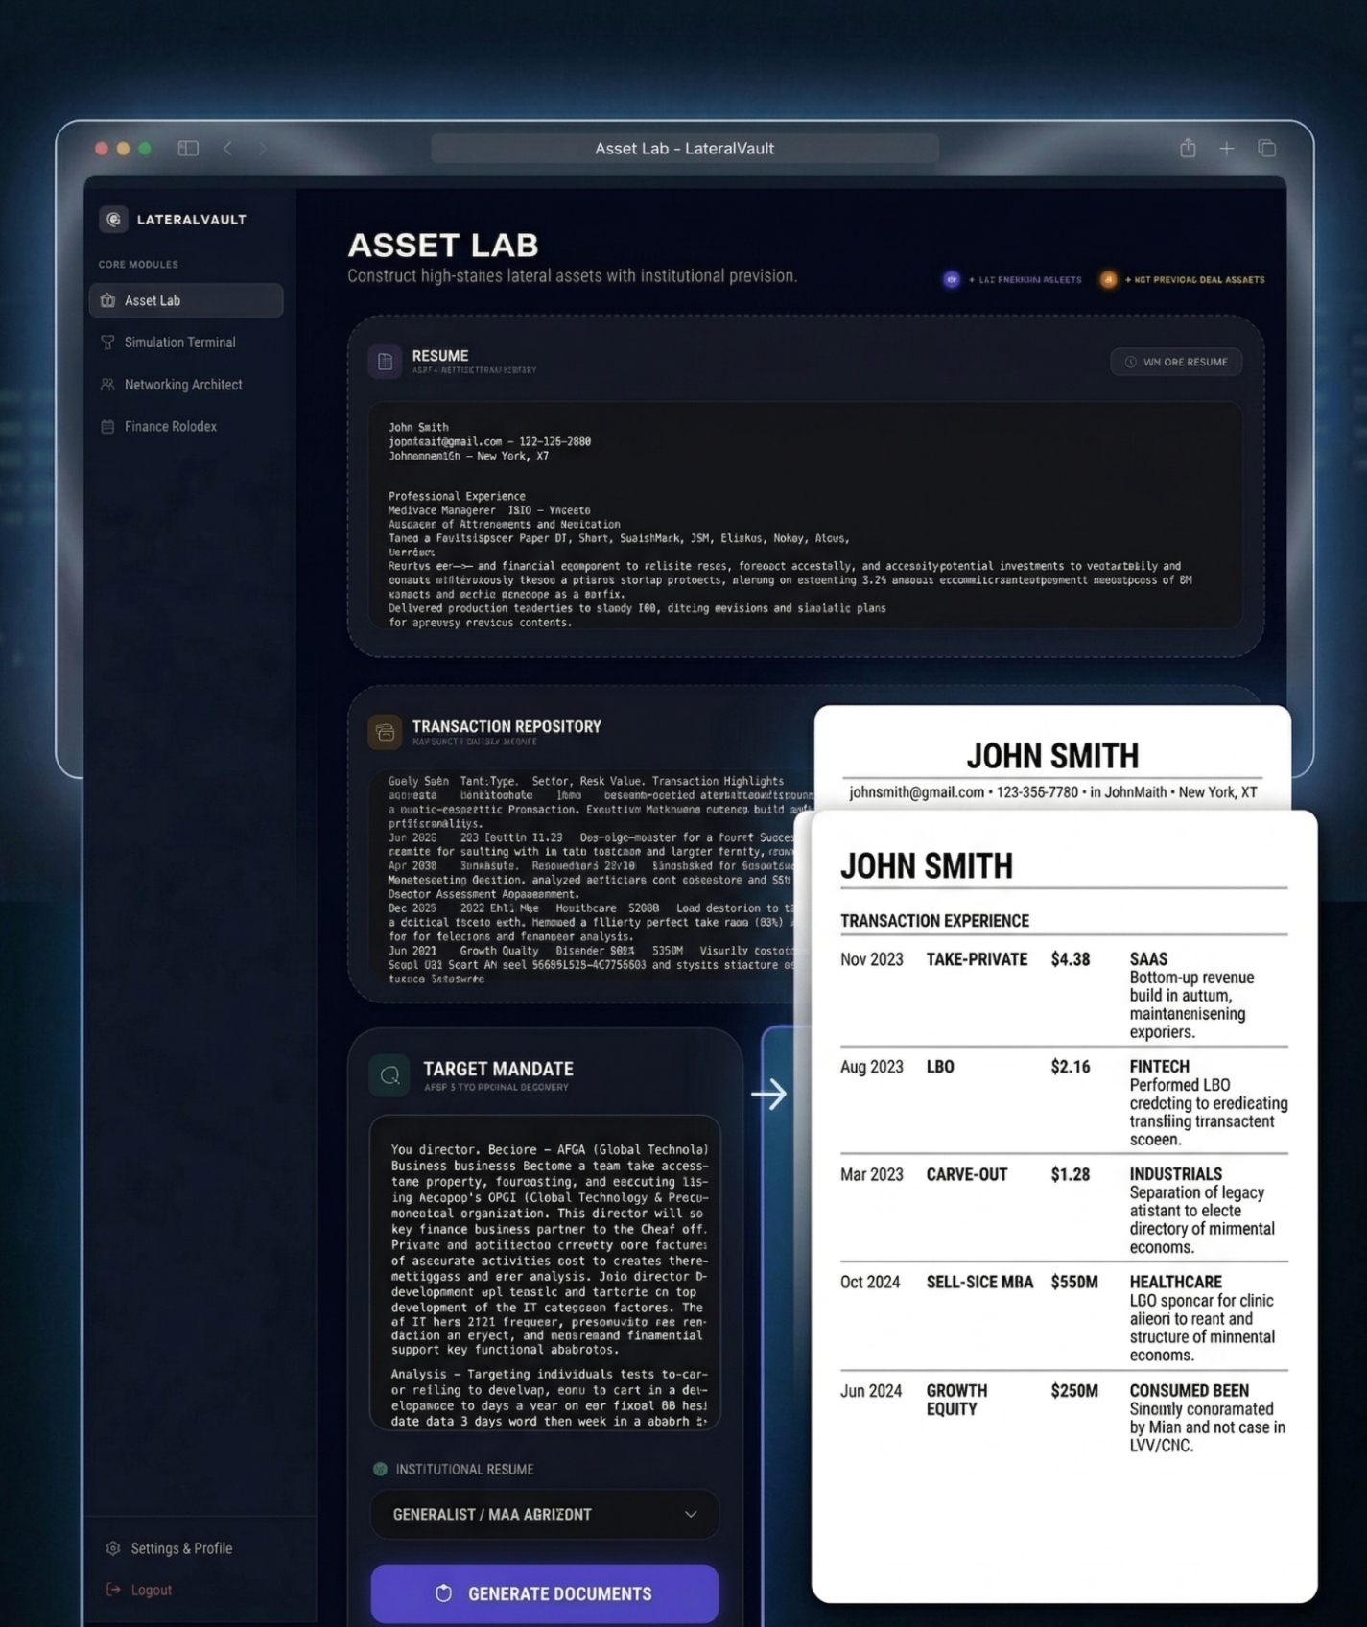The height and width of the screenshot is (1627, 1367).
Task: Click the Finance Rolodex calendar icon
Action: 107,427
